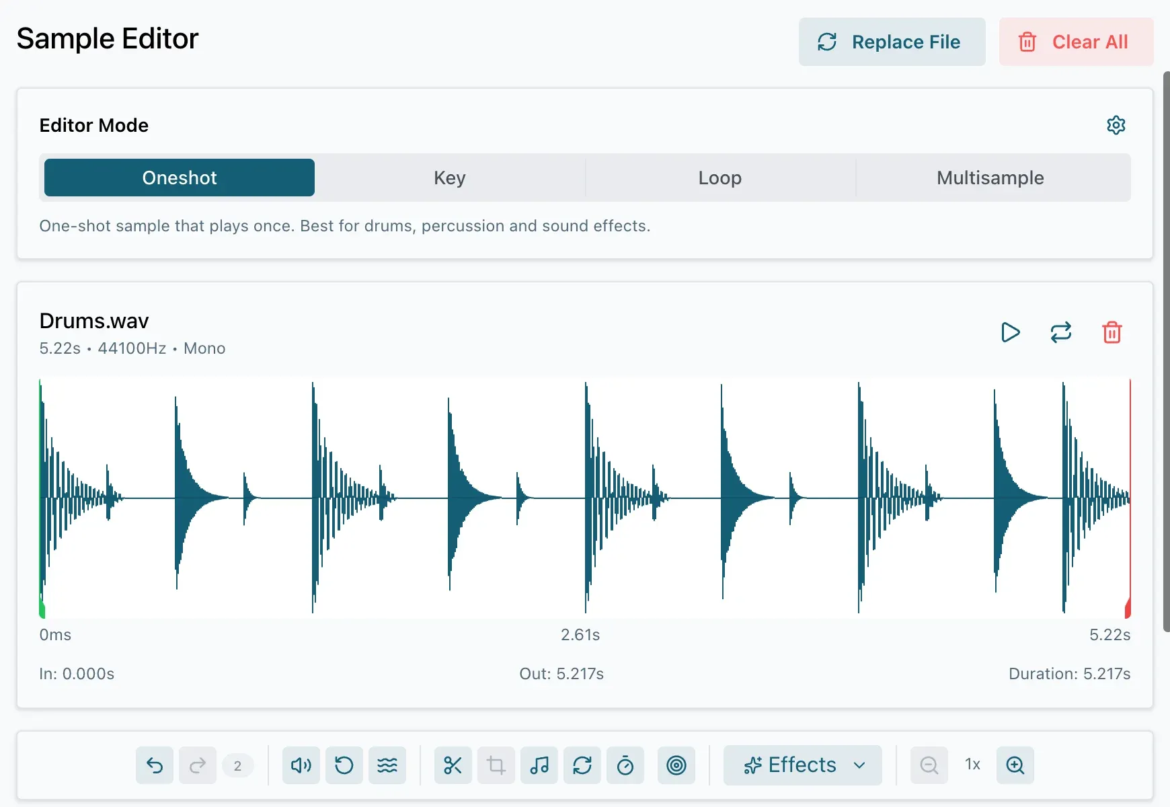This screenshot has width=1170, height=807.
Task: Click the Drums.wav file name
Action: 94,321
